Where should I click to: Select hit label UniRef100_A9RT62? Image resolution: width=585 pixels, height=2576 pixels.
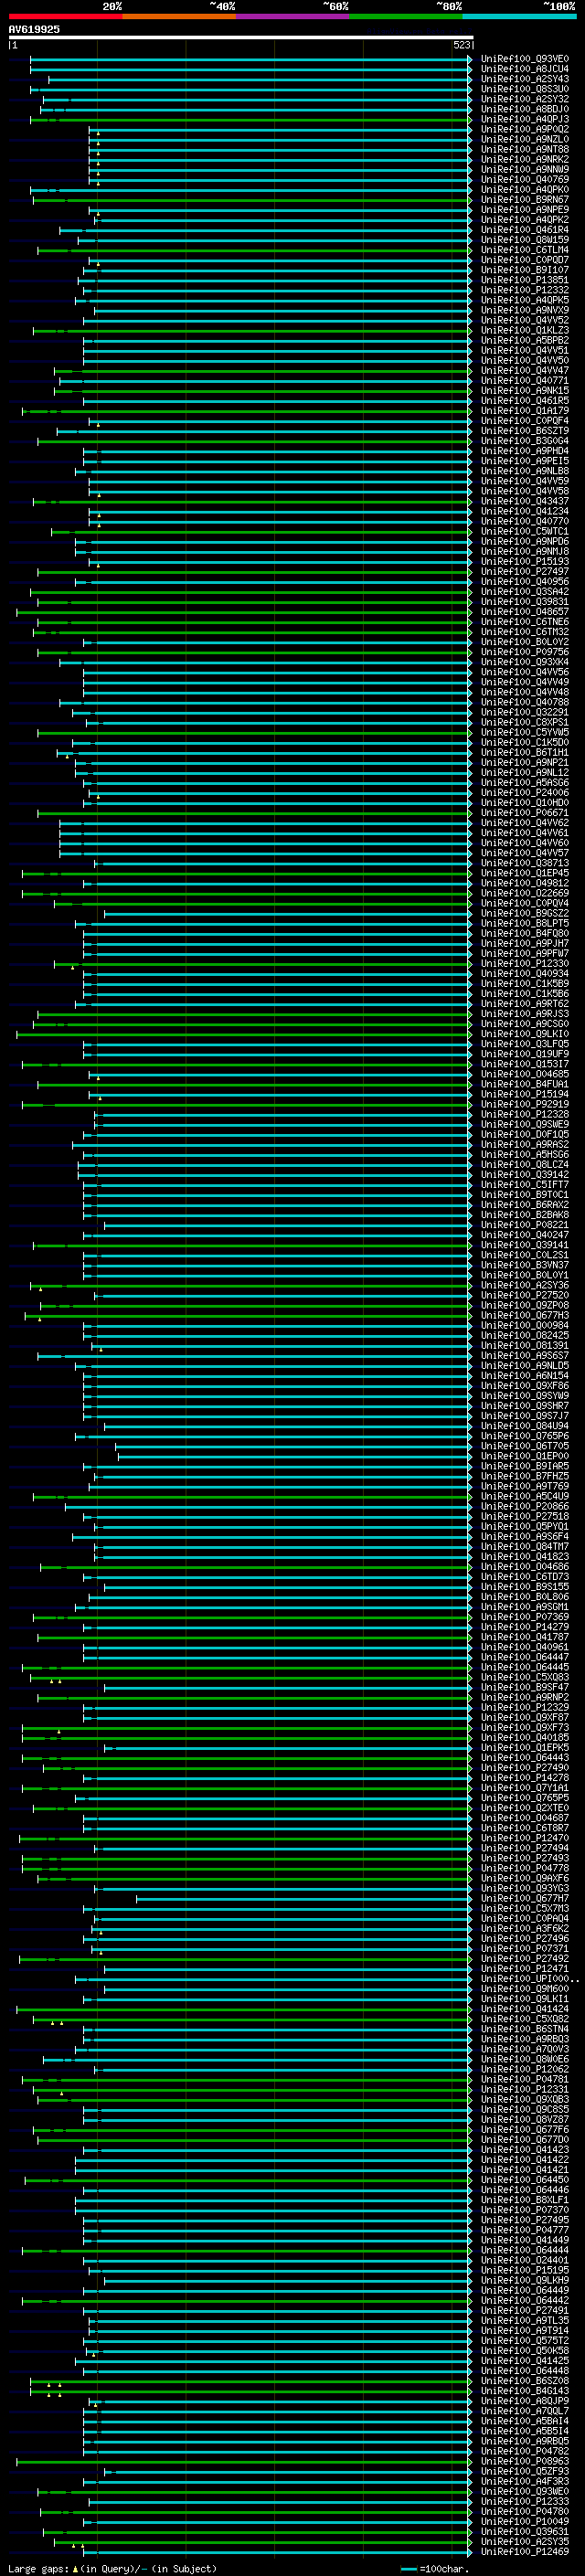coord(525,1003)
